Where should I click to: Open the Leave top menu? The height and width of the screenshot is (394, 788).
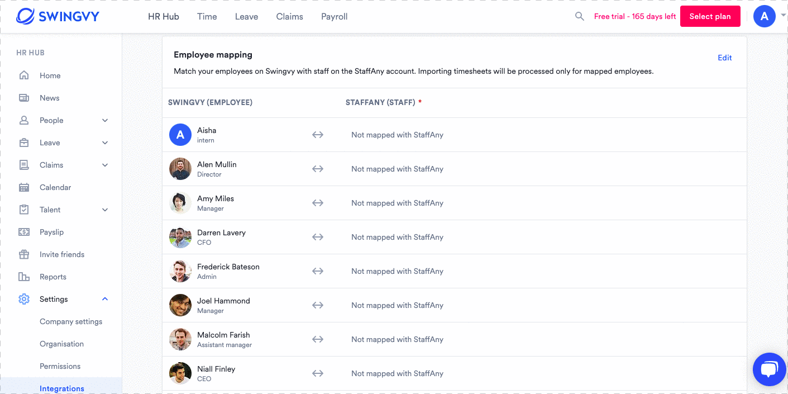tap(246, 16)
